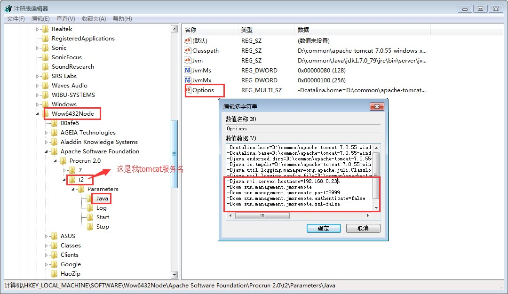Select the Clients key
Image resolution: width=508 pixels, height=294 pixels.
click(x=69, y=255)
